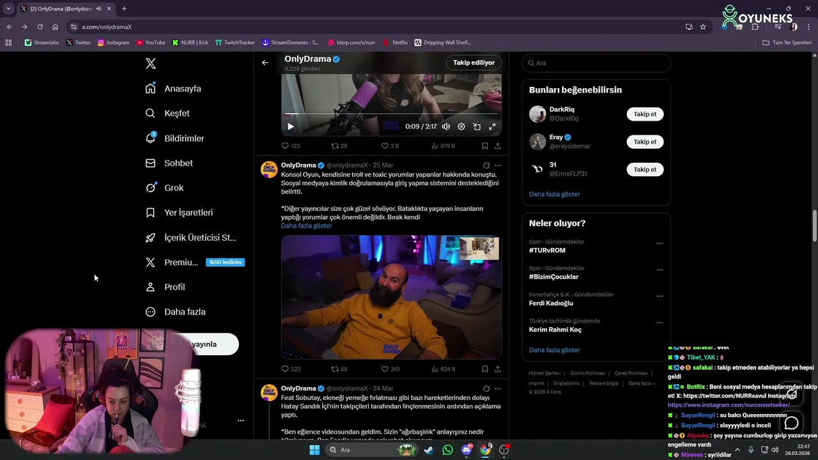818x460 pixels.
Task: Open more options for #BizimÇocuklar trend
Action: (660, 270)
